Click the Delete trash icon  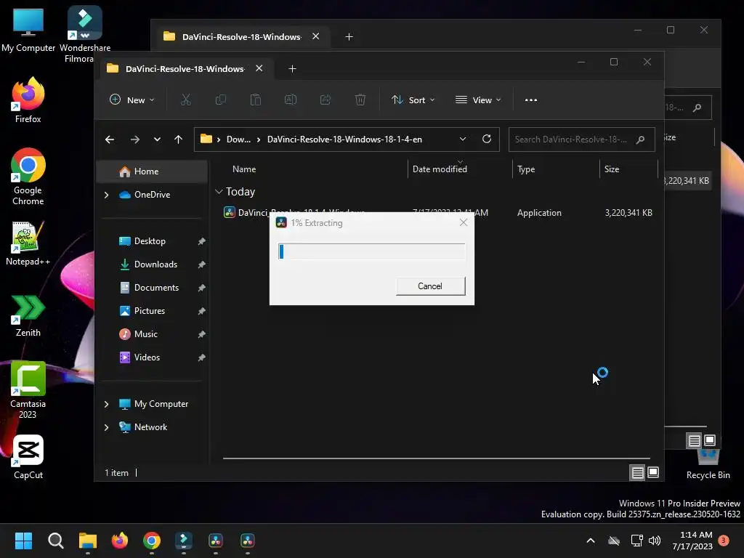360,100
